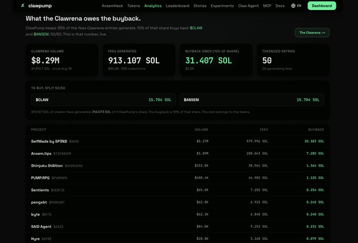The height and width of the screenshot is (243, 358).
Task: Click the Tokenized Entries value 50
Action: point(267,60)
